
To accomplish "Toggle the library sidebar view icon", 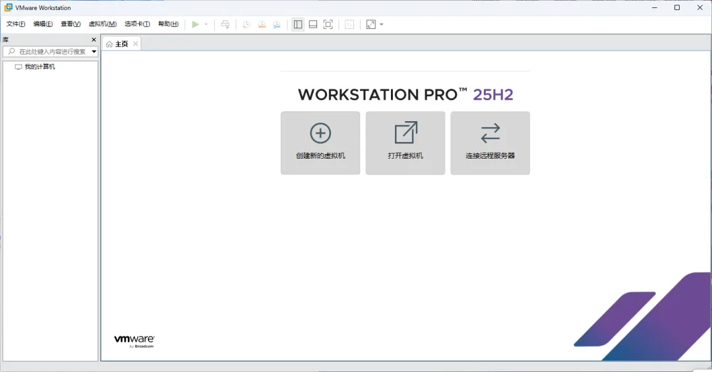I will coord(298,24).
